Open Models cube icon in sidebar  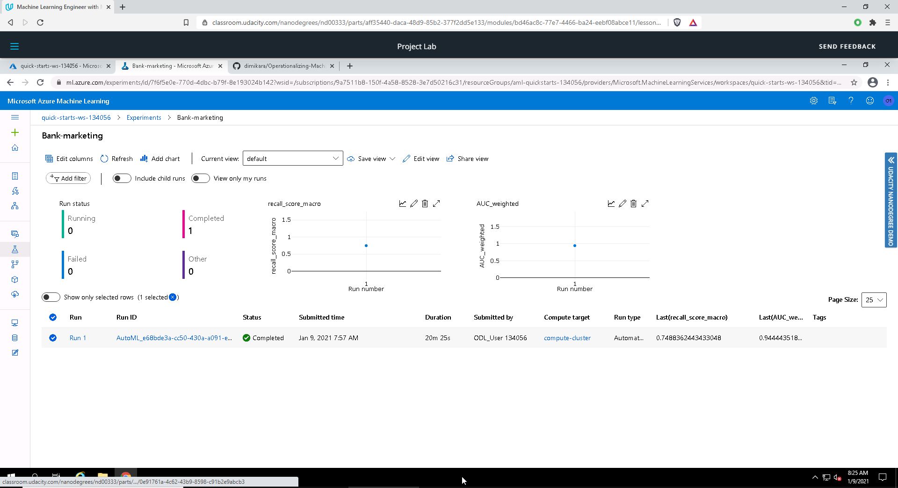pos(15,279)
